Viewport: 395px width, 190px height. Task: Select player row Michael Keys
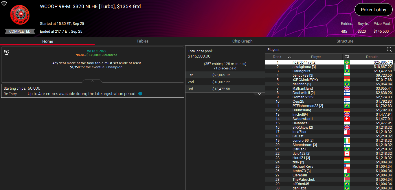(329, 167)
